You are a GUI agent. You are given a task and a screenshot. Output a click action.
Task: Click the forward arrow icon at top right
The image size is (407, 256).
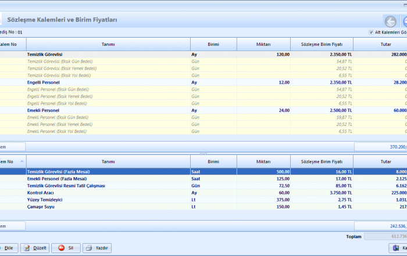404,21
